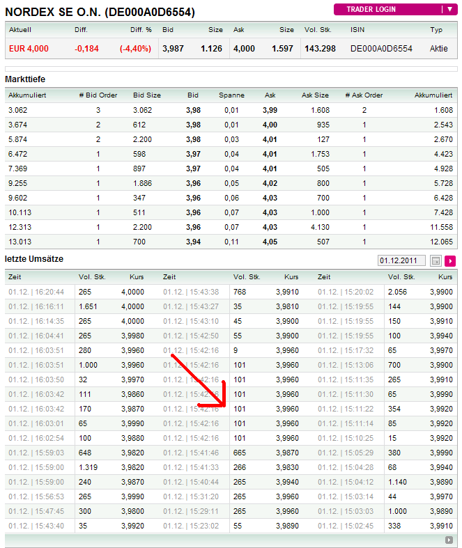Click the # Ask Order column header
The image size is (462, 548).
364,95
